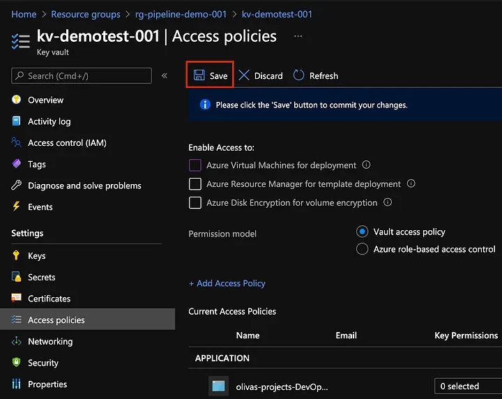This screenshot has height=399, width=502.
Task: Click kv-demotest-001 breadcrumb link
Action: point(277,15)
